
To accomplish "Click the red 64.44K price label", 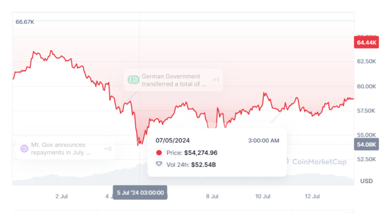I will coord(366,43).
